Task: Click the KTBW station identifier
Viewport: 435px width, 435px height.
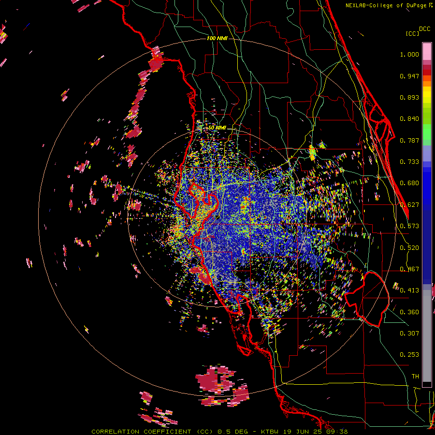Action: point(270,432)
